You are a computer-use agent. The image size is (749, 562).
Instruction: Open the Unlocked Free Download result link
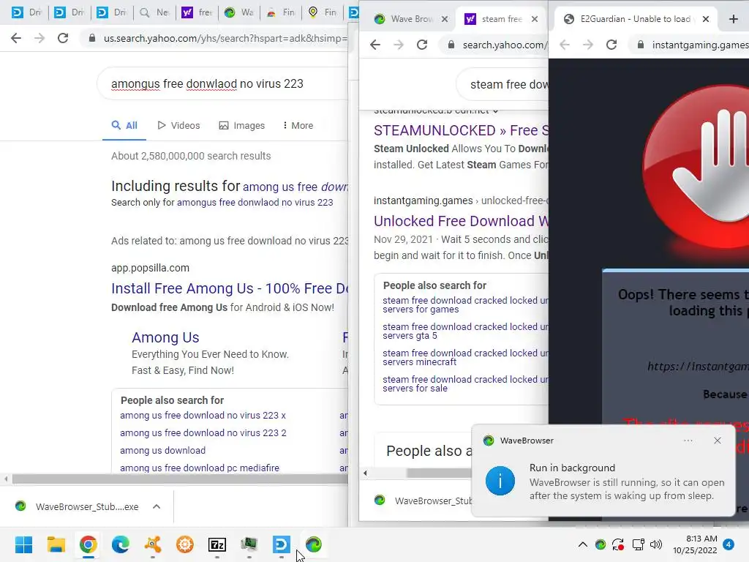point(461,221)
